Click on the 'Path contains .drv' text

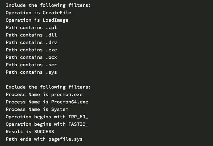(x=31, y=43)
